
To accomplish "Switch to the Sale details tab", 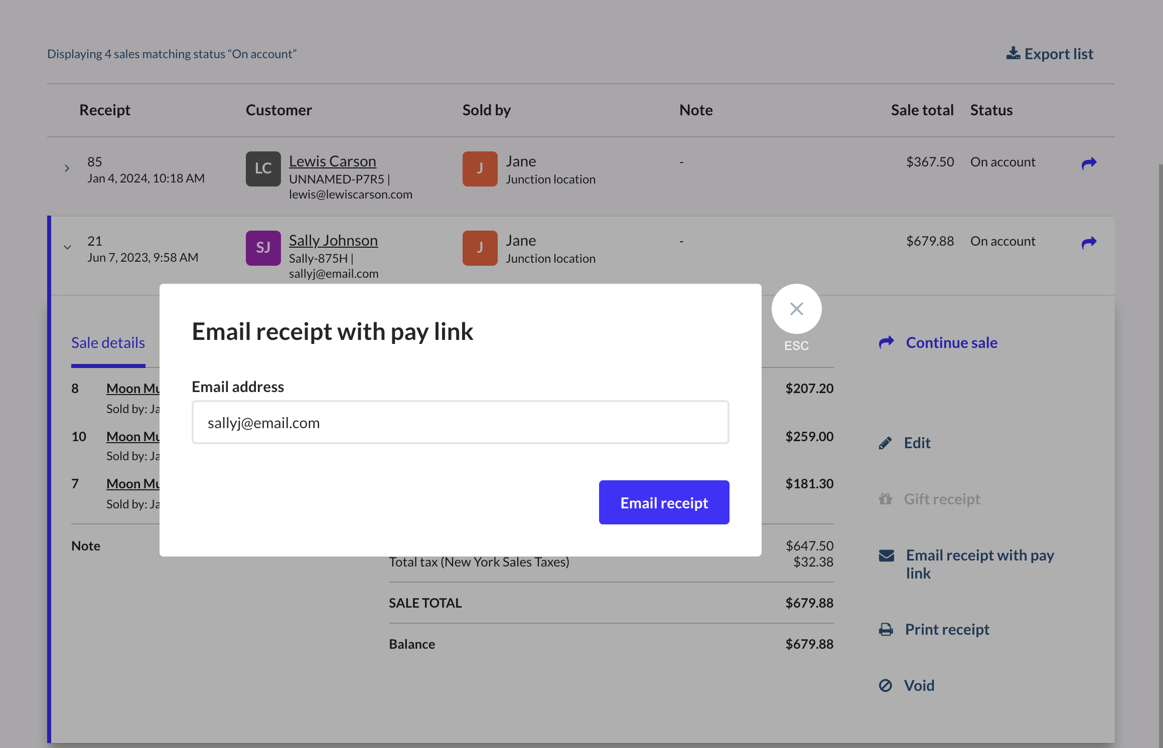I will pos(108,343).
